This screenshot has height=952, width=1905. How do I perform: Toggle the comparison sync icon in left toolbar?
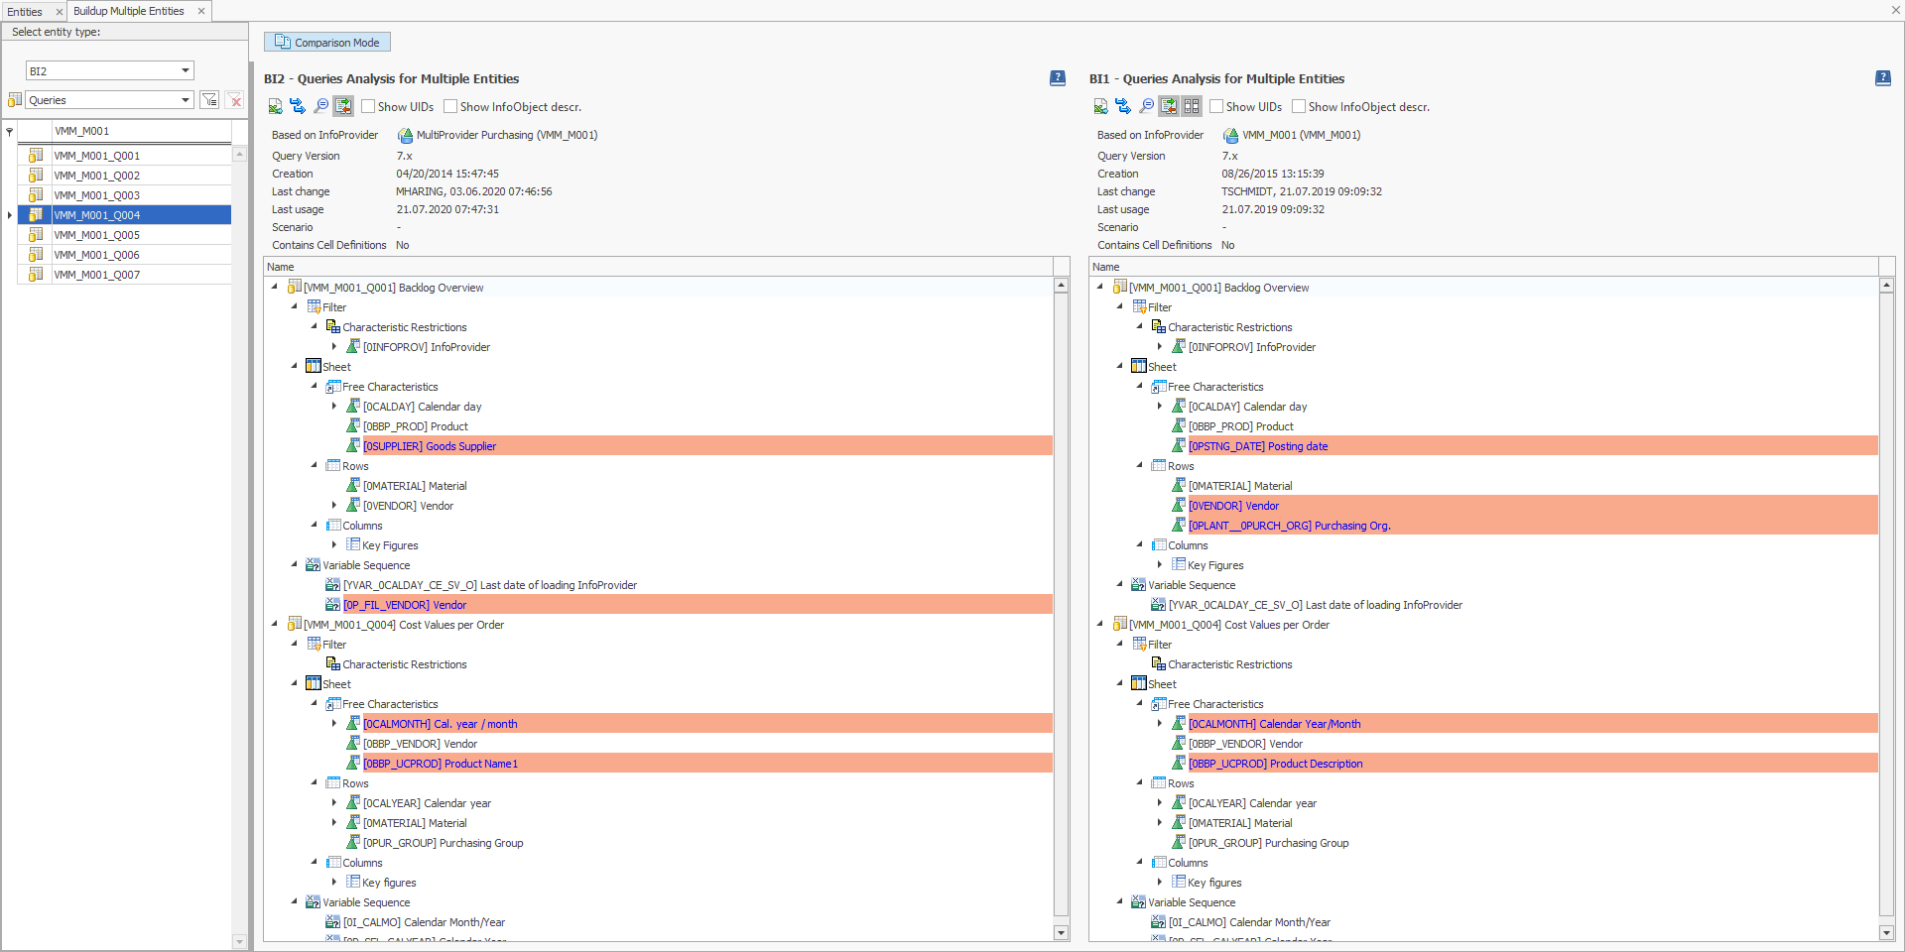click(x=343, y=106)
